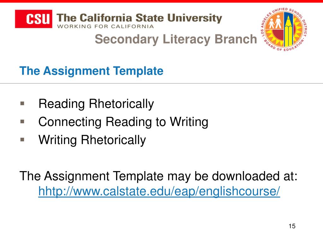
Task: Click the may be downloaded at sentence
Action: (158, 176)
